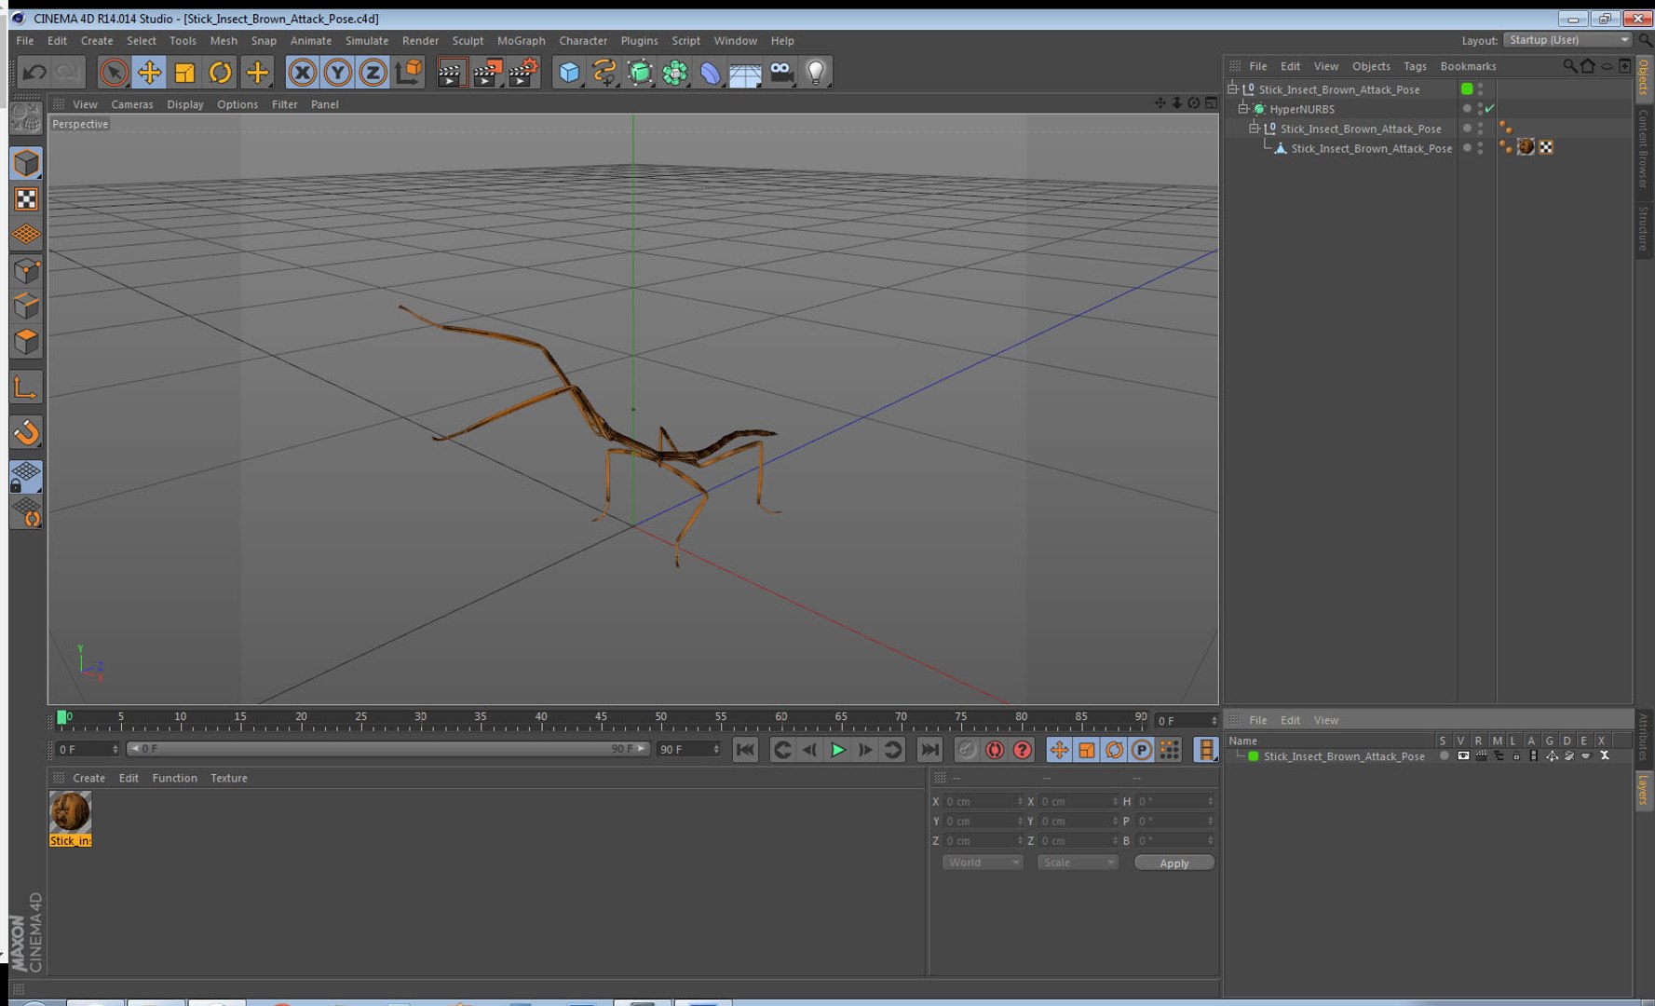Disable the HyperNURBS green checkmark

point(1489,109)
